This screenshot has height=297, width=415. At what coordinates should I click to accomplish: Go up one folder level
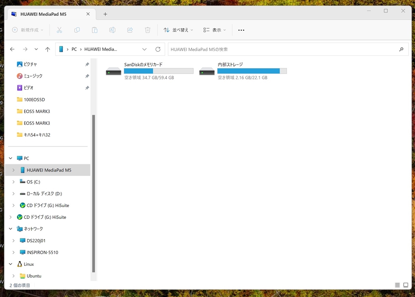48,49
